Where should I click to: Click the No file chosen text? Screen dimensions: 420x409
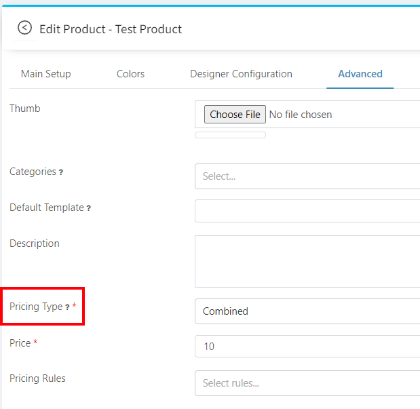[x=301, y=115]
